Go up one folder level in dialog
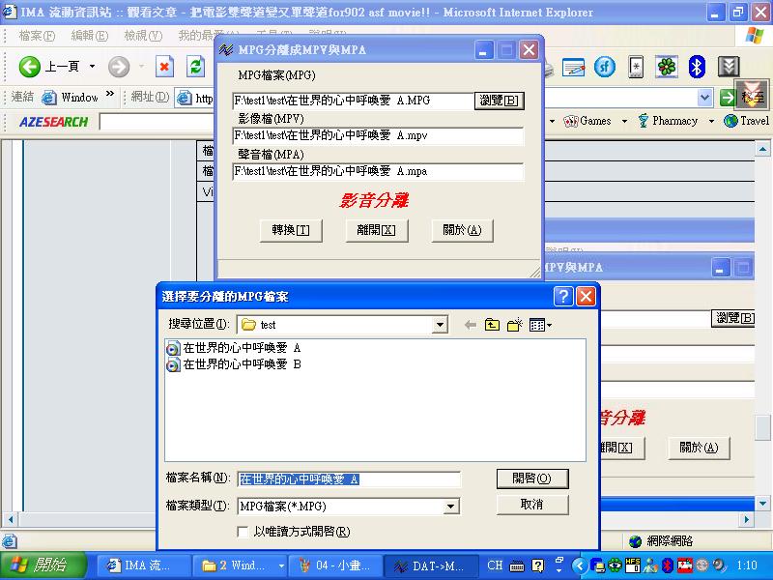Screen dimensions: 773x580 coord(493,325)
